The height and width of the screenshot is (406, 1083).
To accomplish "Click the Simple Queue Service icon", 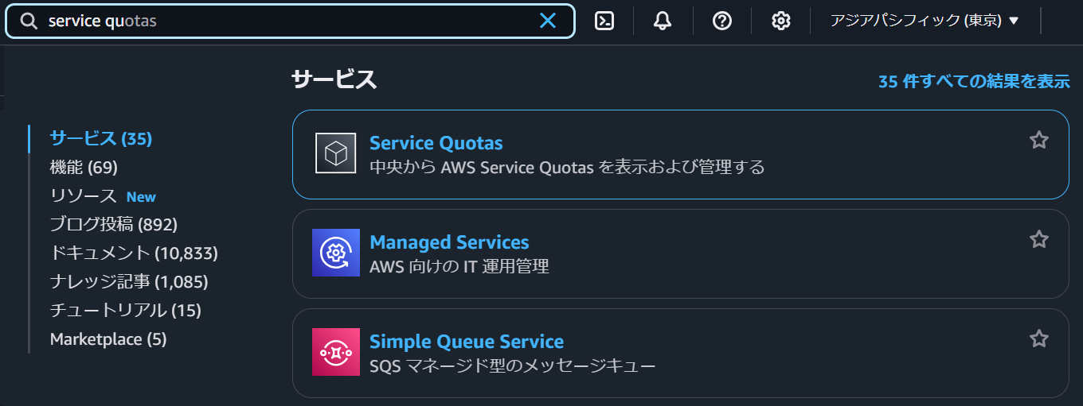I will [x=335, y=351].
